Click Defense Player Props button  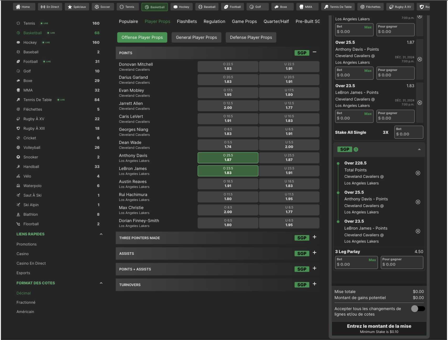pyautogui.click(x=251, y=38)
